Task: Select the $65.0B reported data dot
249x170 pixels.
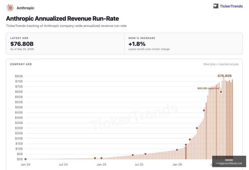Action: pos(221,92)
